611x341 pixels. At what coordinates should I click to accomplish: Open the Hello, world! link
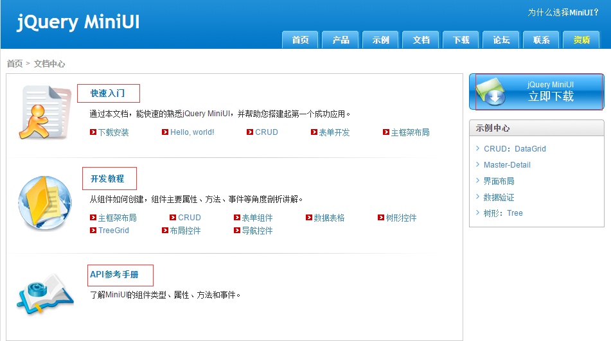(192, 132)
